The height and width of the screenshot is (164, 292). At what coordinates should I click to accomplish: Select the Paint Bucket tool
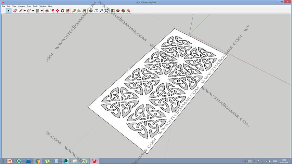point(84,11)
